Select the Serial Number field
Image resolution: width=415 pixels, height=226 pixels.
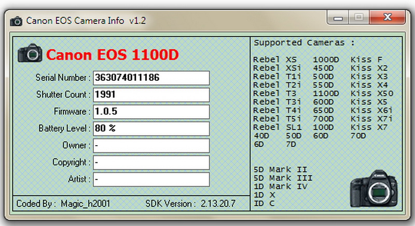tap(151, 78)
